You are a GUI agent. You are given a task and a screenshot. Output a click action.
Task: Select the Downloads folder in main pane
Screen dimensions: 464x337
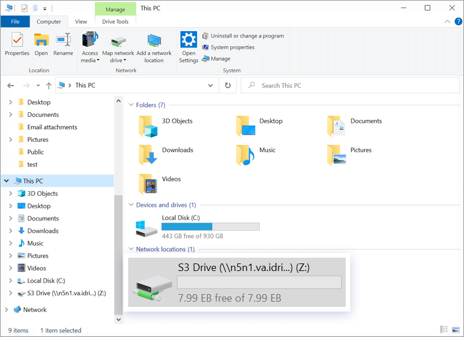pos(166,155)
